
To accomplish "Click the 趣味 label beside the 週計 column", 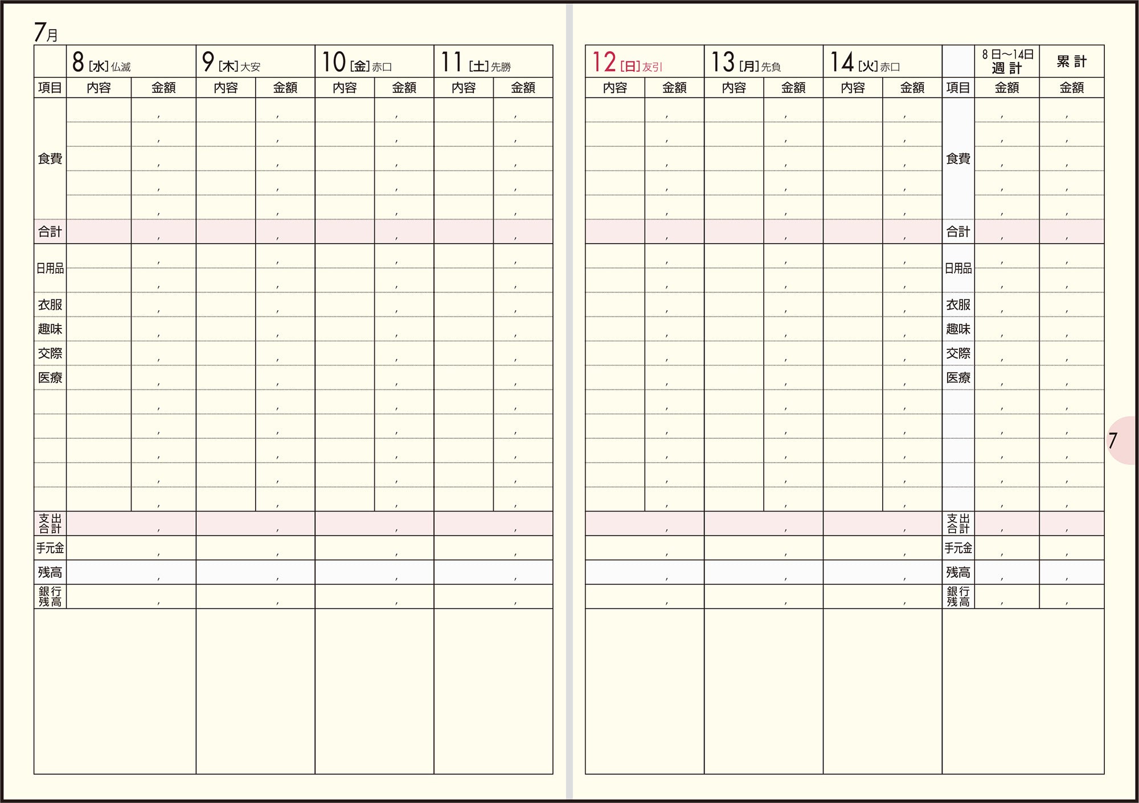I will pyautogui.click(x=958, y=329).
